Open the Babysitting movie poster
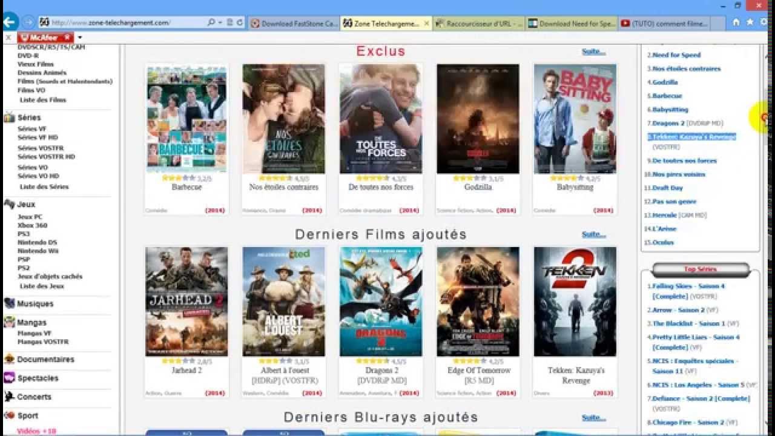 coord(575,119)
